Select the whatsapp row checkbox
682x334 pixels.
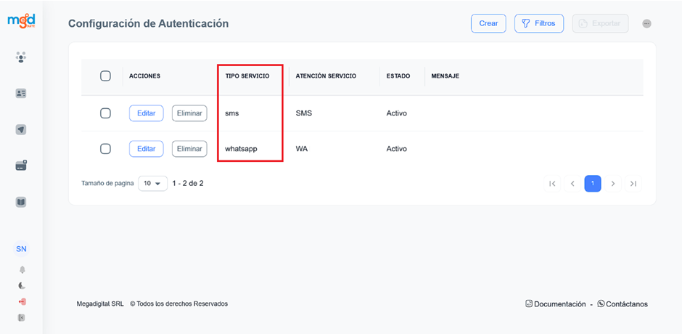coord(105,149)
